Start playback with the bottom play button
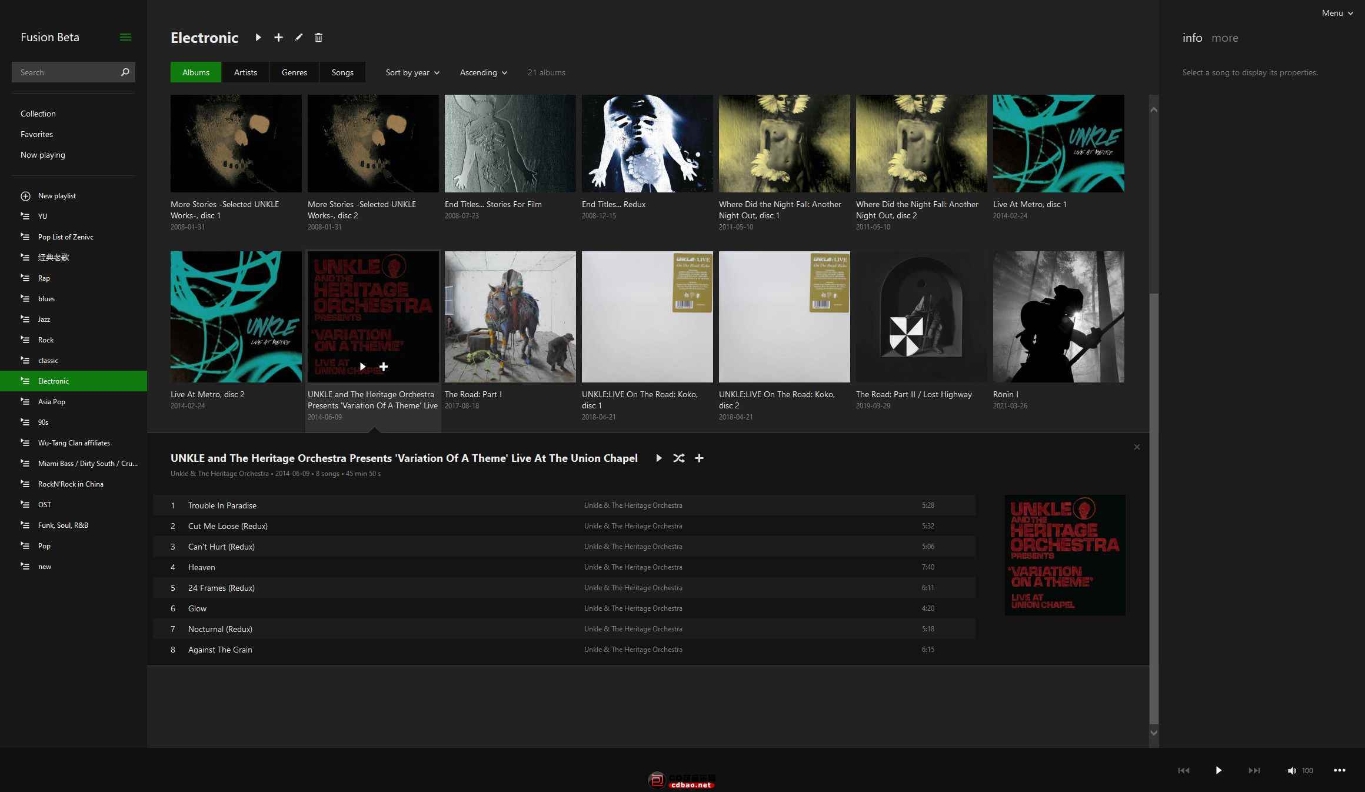 pos(1218,770)
